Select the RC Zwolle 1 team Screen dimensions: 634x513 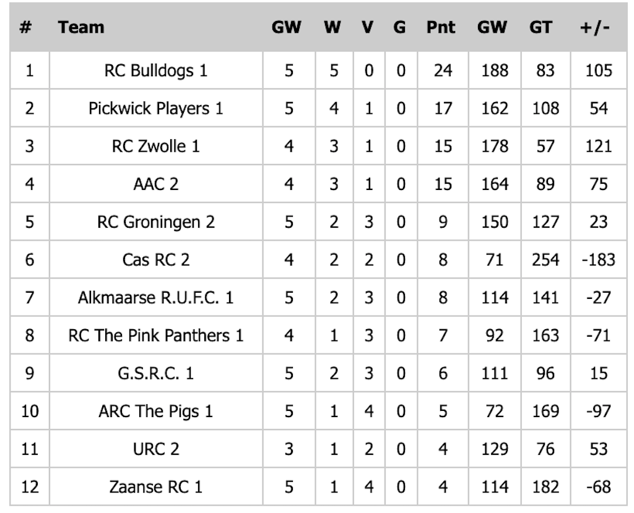155,146
